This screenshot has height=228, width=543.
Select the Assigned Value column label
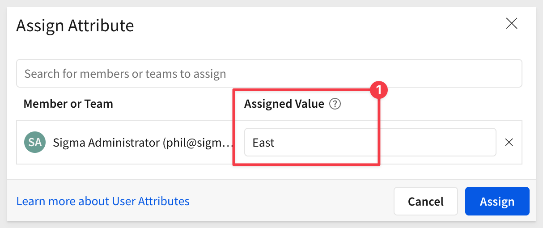(x=284, y=104)
